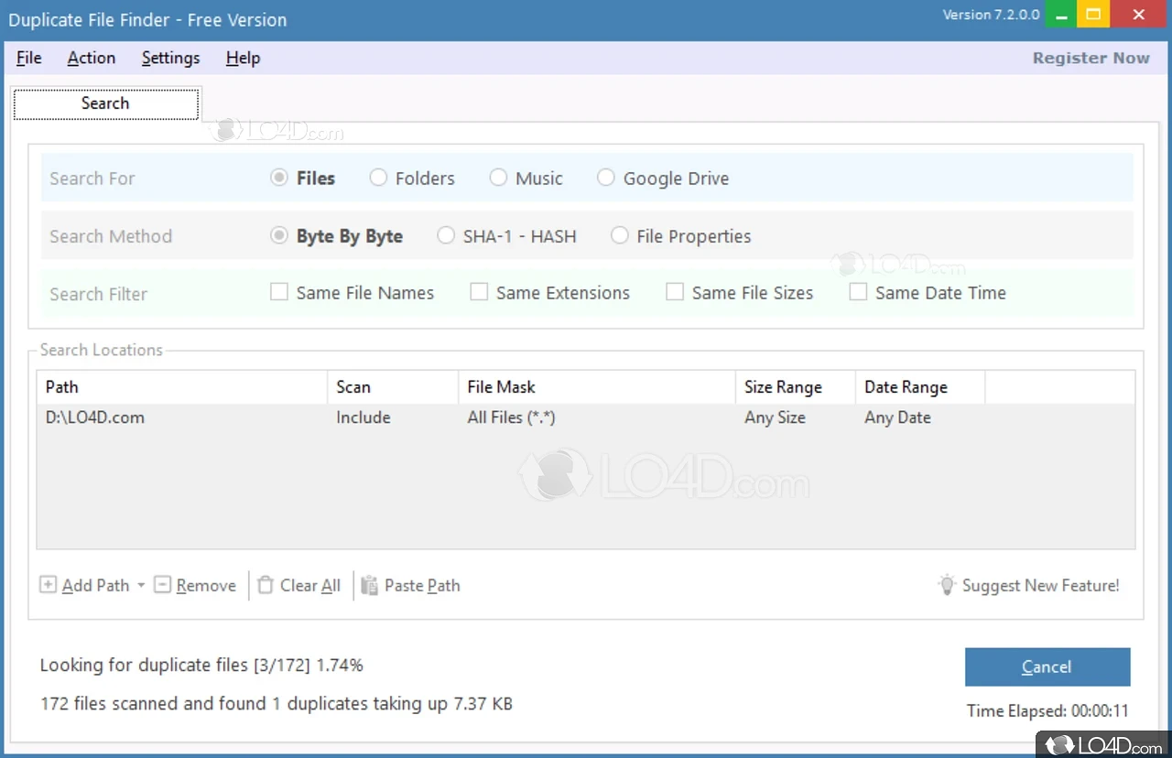Switch to the Search tab
1172x758 pixels.
pyautogui.click(x=105, y=103)
